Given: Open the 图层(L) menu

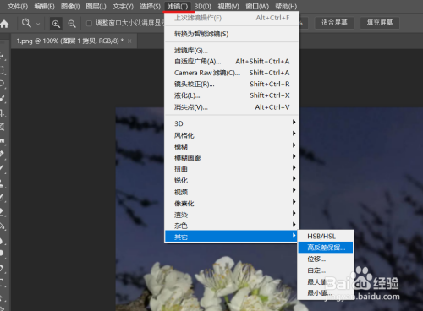Looking at the screenshot, I should click(x=96, y=6).
